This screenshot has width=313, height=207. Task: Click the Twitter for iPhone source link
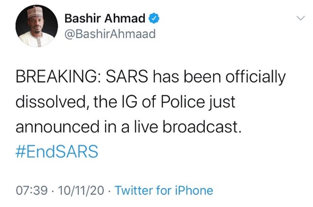coord(164,191)
